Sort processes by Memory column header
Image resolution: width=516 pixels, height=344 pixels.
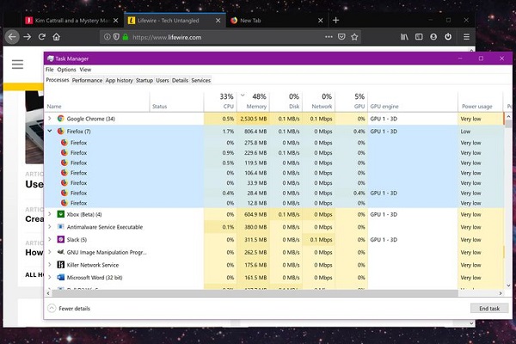click(x=254, y=101)
